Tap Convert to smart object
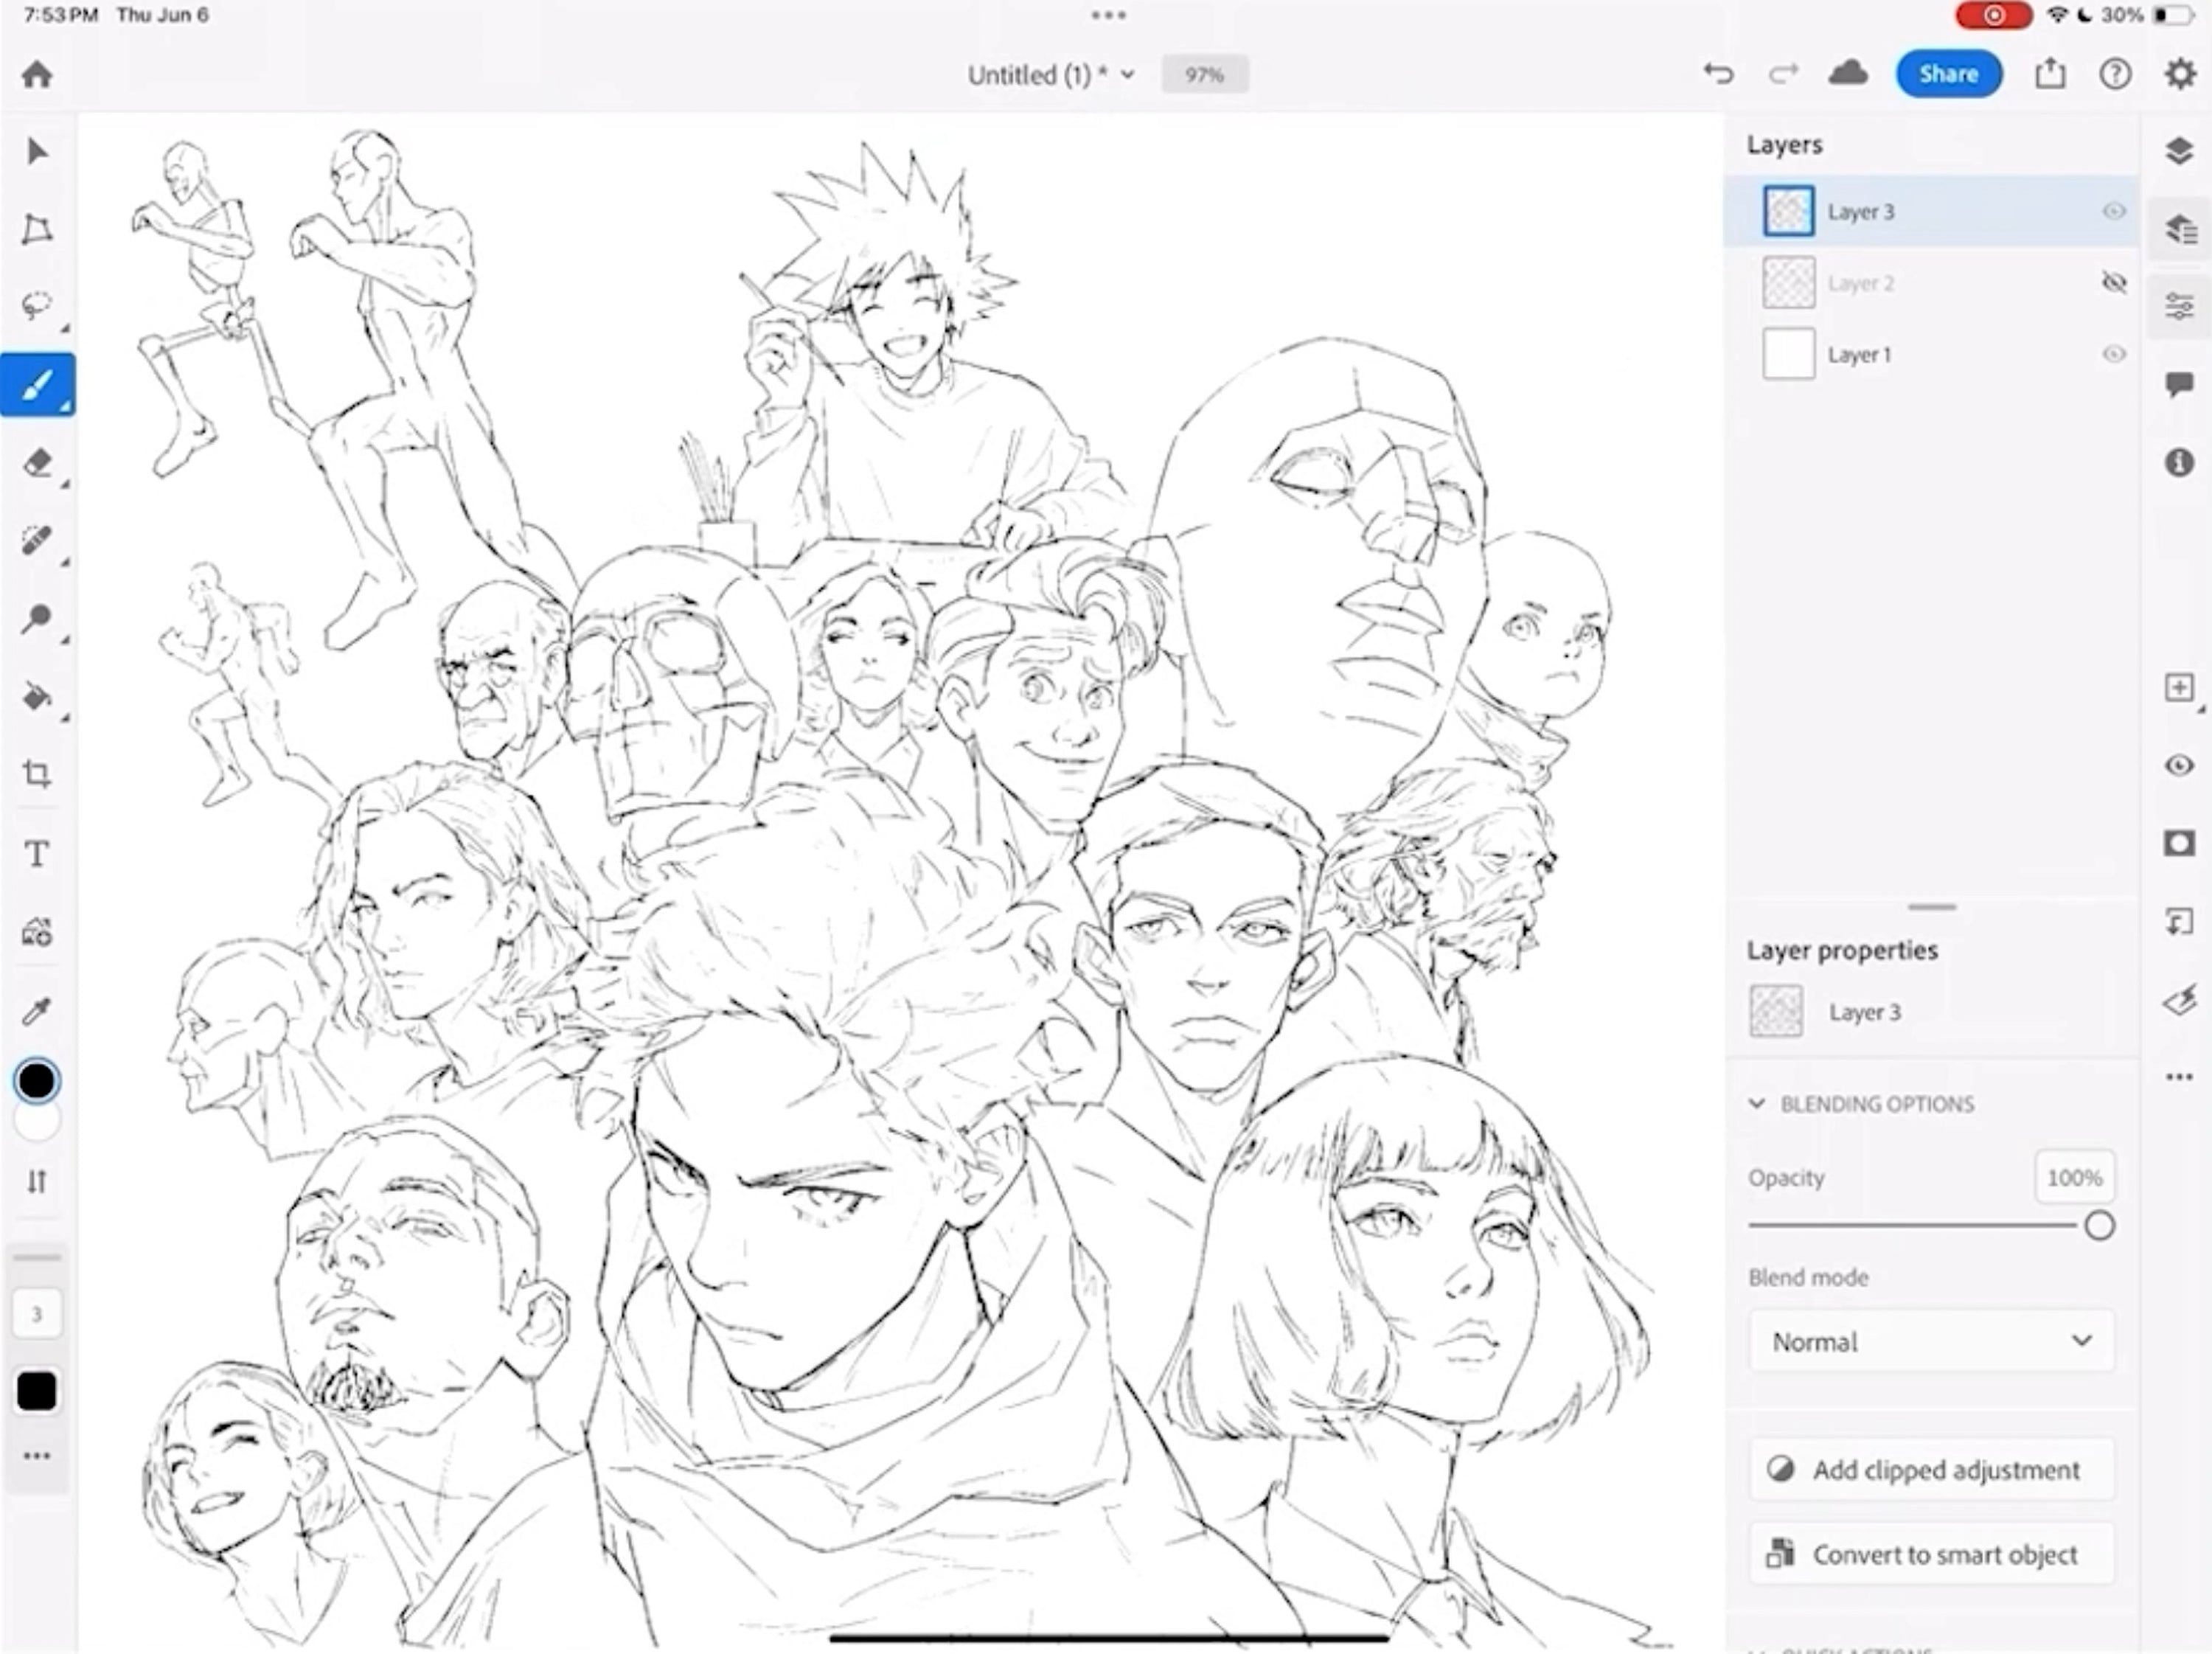2212x1654 pixels. coord(1930,1554)
